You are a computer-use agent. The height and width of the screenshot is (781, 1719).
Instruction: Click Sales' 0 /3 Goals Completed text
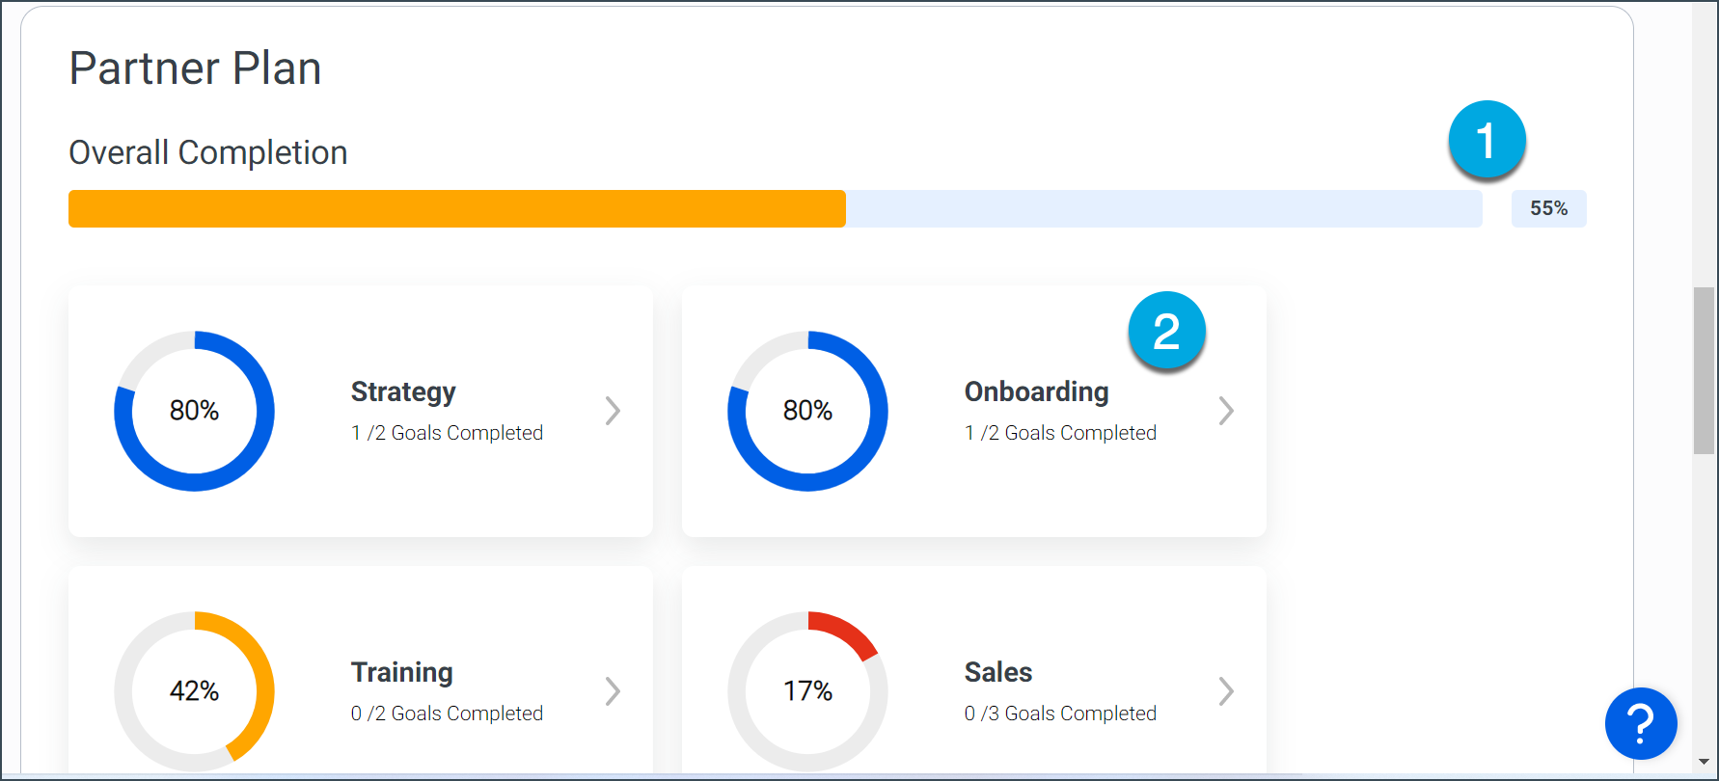1060,714
